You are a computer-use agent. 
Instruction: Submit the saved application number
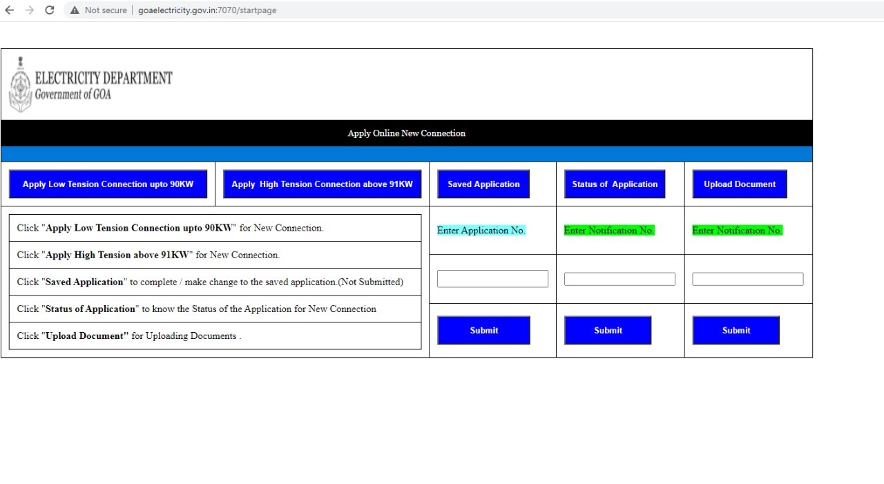(x=483, y=330)
